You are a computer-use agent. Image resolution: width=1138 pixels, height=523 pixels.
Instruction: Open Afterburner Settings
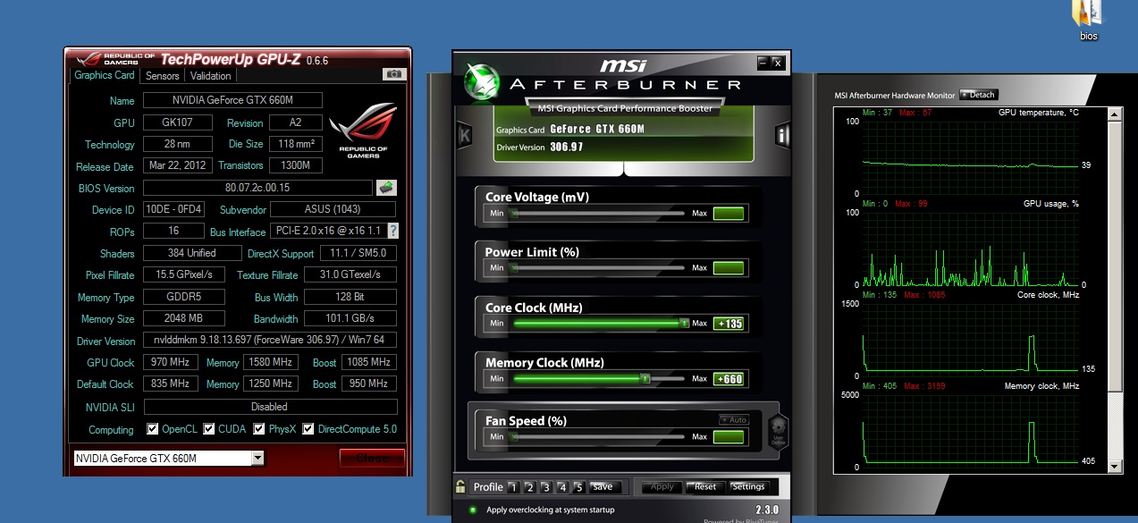click(748, 487)
